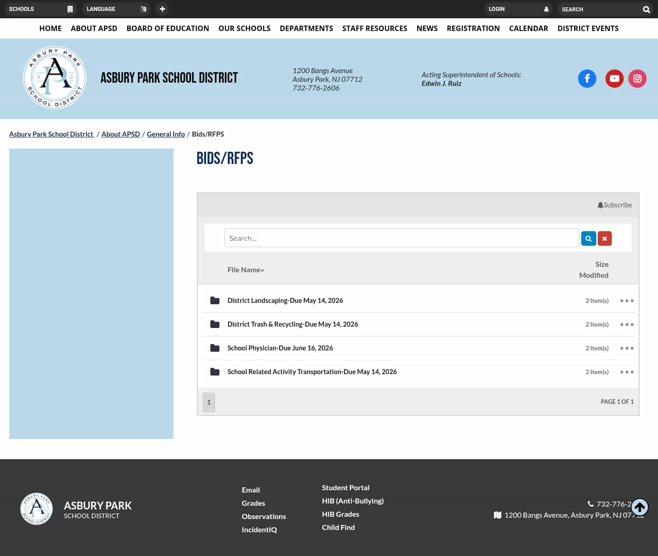Open the CALENDAR menu item
The height and width of the screenshot is (556, 658).
click(529, 28)
